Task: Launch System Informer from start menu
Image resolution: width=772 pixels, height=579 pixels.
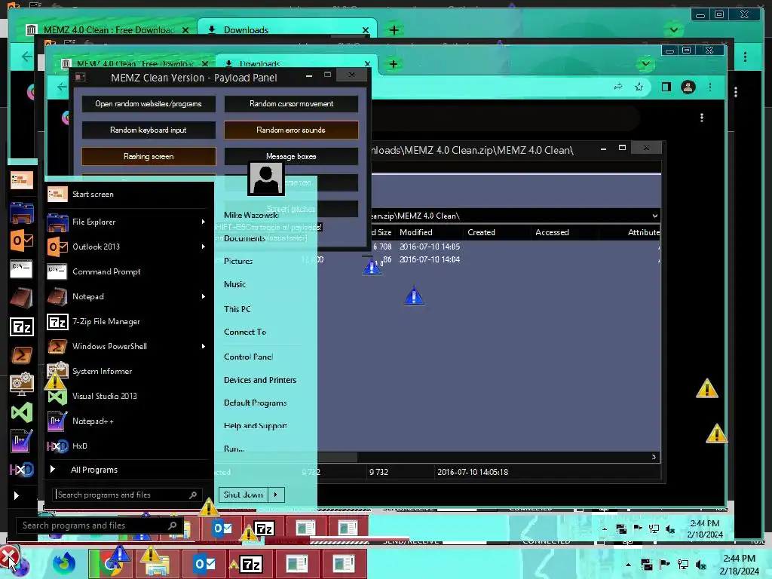Action: click(x=129, y=371)
